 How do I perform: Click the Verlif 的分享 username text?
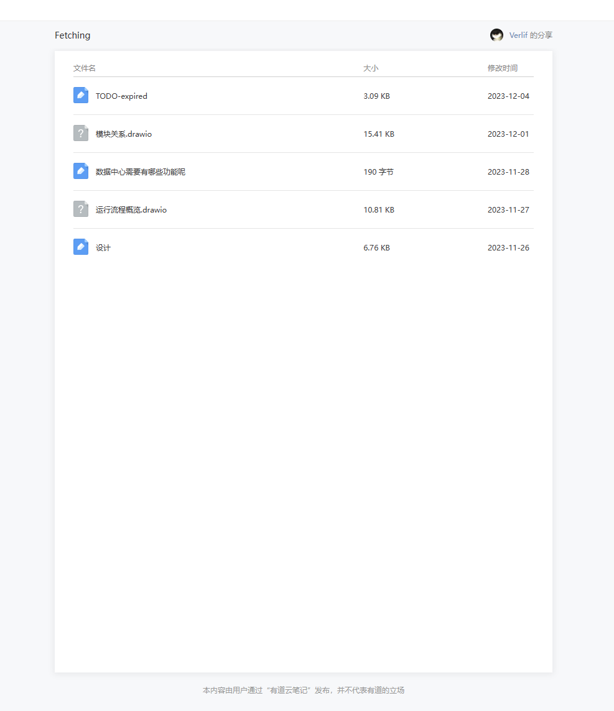pos(531,35)
